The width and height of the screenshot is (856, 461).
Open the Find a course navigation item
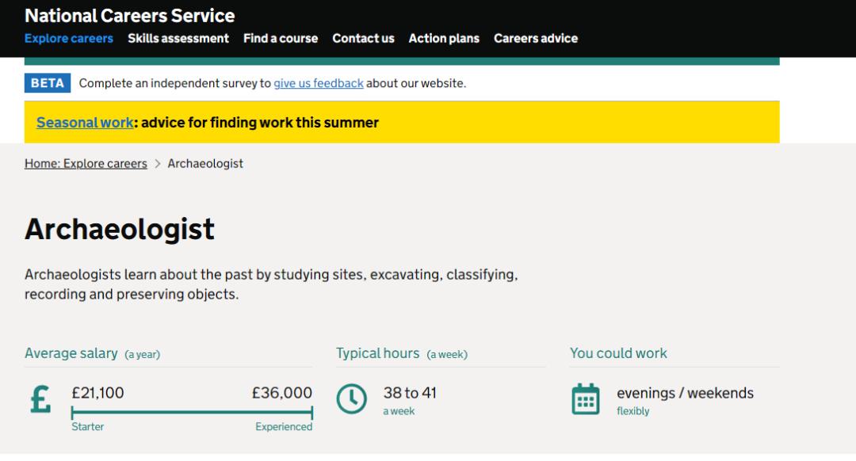[x=281, y=38]
